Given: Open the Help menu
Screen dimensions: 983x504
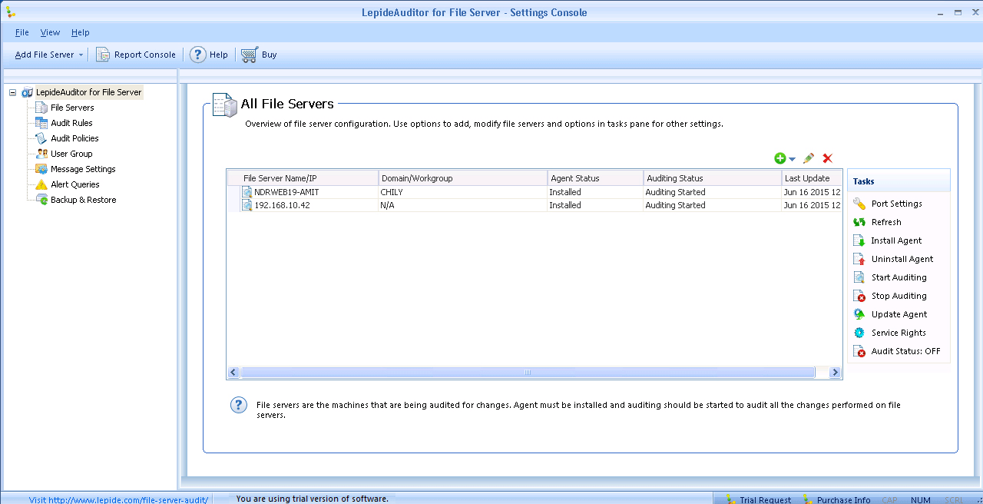Looking at the screenshot, I should click(81, 32).
